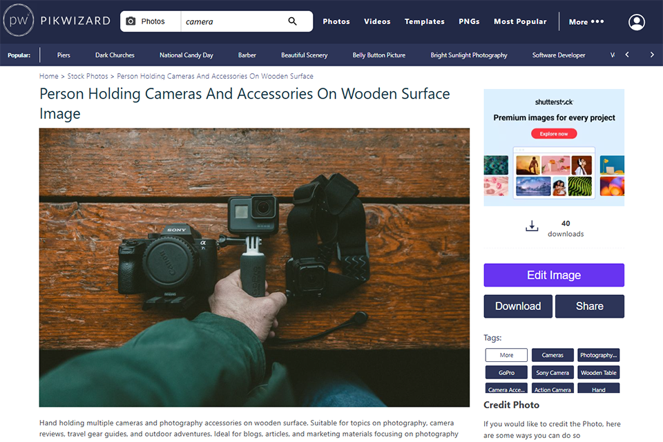Viewport: 663px width, 442px height.
Task: Click the Credit Photo heading
Action: pos(511,405)
